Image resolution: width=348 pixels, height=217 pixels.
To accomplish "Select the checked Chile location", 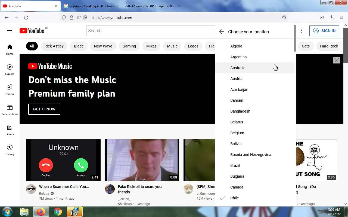I will coord(254,198).
